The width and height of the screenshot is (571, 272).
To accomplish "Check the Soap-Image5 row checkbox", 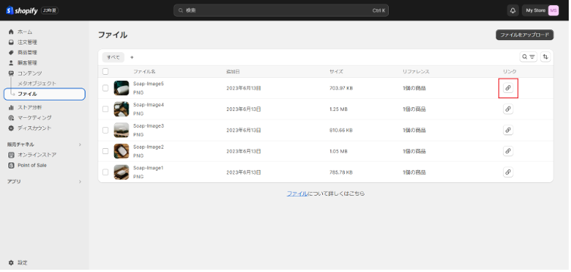I will [x=105, y=88].
